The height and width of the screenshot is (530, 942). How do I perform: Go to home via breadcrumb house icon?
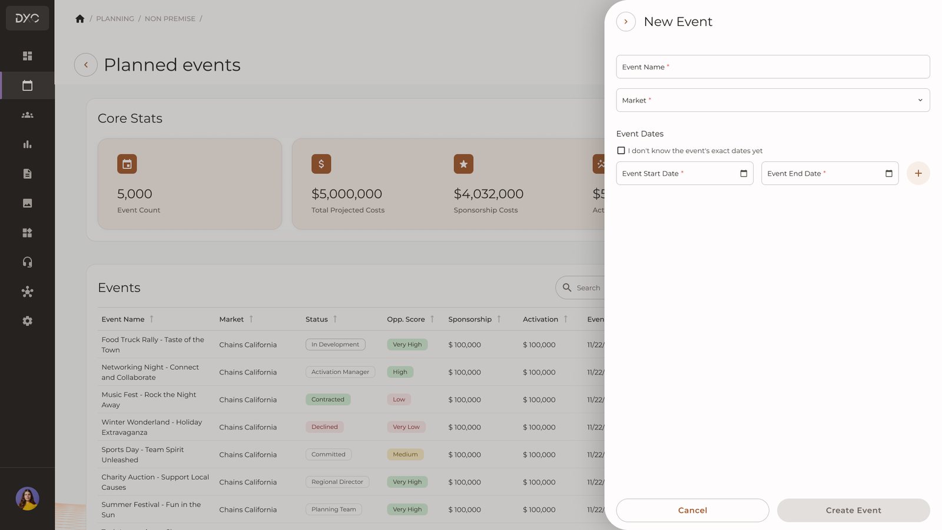click(80, 19)
